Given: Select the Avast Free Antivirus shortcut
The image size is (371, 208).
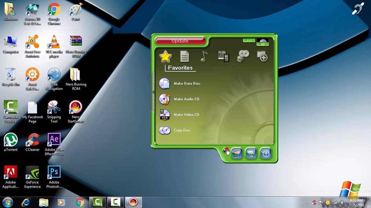Looking at the screenshot, I should [32, 47].
